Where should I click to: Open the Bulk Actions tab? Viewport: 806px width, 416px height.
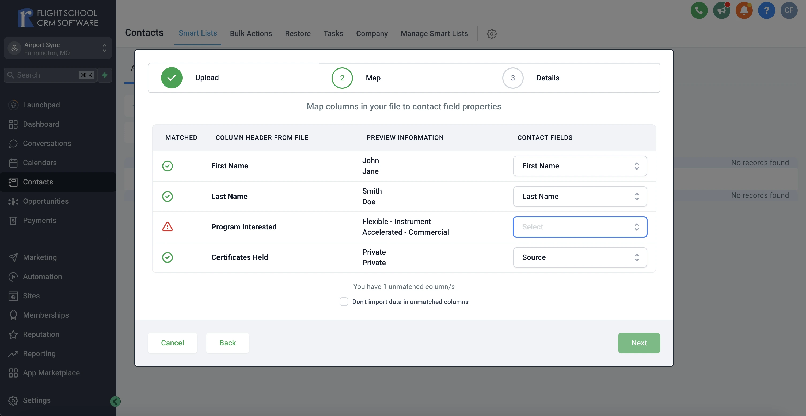click(x=251, y=33)
